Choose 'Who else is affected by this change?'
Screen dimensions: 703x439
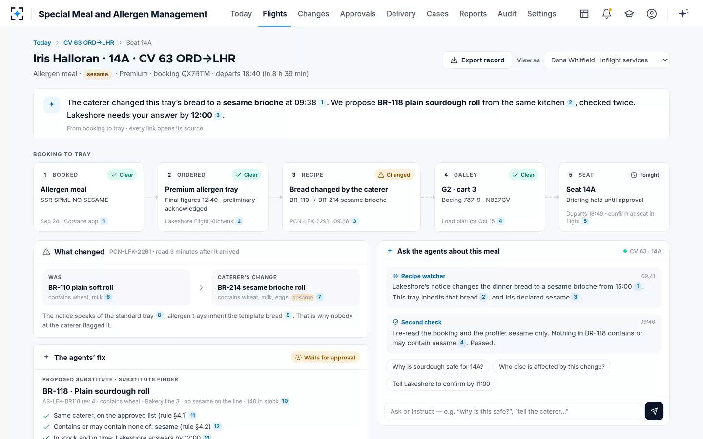(552, 367)
